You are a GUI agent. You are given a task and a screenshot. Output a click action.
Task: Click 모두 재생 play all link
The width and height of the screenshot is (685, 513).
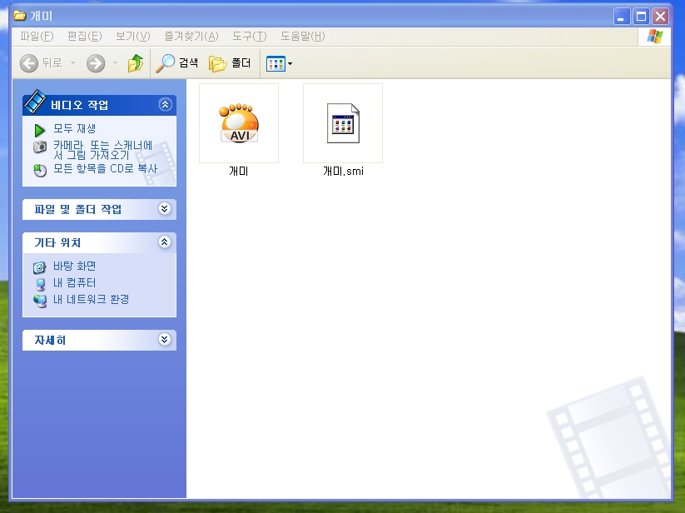point(74,129)
